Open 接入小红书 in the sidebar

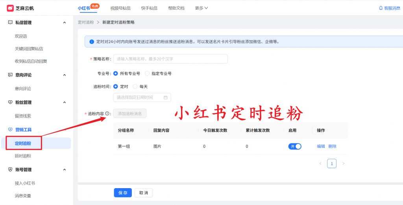pos(25,183)
